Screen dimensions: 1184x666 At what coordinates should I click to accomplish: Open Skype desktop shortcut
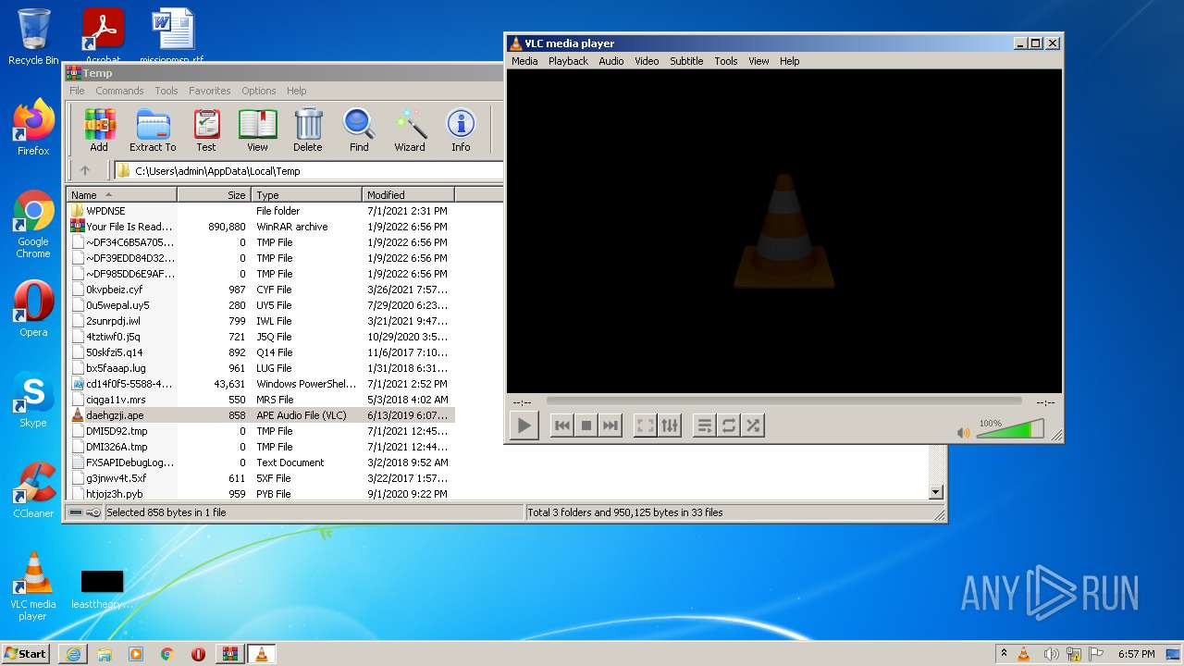coord(33,400)
